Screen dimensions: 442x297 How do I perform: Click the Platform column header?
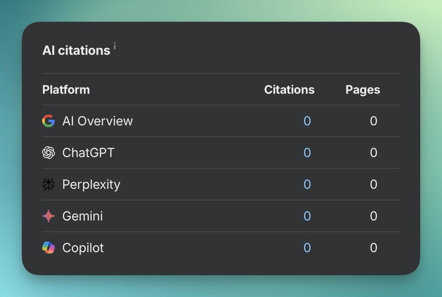pyautogui.click(x=66, y=90)
